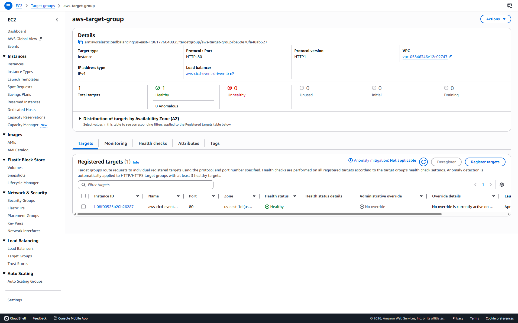Collapse the Elastic Block Store section
Screen dimensions: 518x323
coord(4,160)
